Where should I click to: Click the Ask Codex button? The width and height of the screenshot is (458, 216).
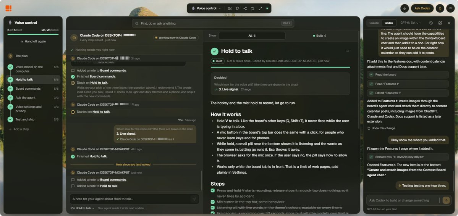click(x=422, y=8)
